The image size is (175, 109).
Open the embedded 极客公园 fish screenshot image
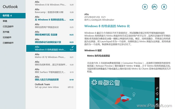coord(124,93)
